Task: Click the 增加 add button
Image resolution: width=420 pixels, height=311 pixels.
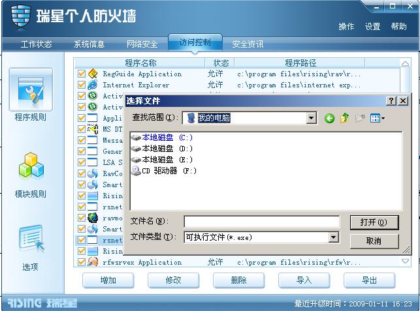Action: click(x=108, y=280)
